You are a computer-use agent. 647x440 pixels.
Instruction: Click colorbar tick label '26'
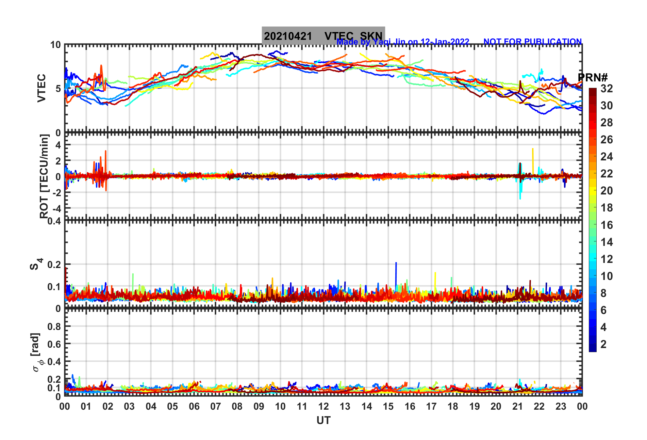[607, 140]
